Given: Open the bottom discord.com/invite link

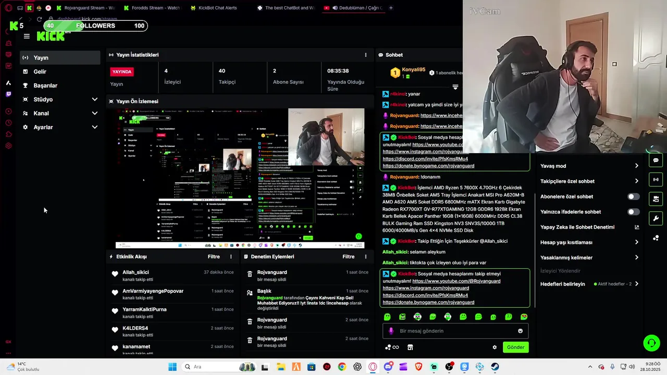Looking at the screenshot, I should [425, 295].
